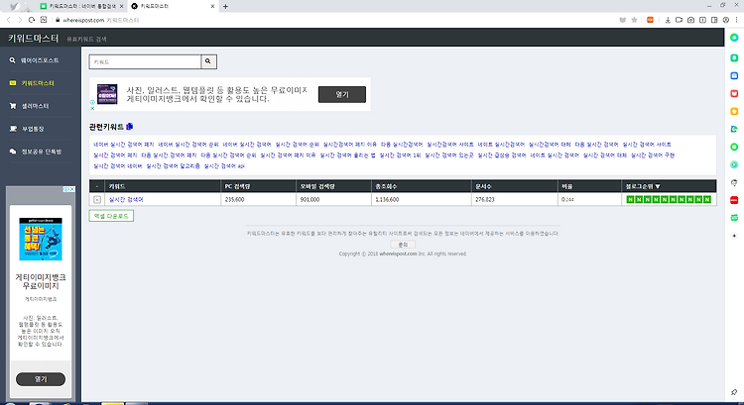Open the blue square app in right sidebar
Image resolution: width=744 pixels, height=405 pixels.
tap(734, 76)
